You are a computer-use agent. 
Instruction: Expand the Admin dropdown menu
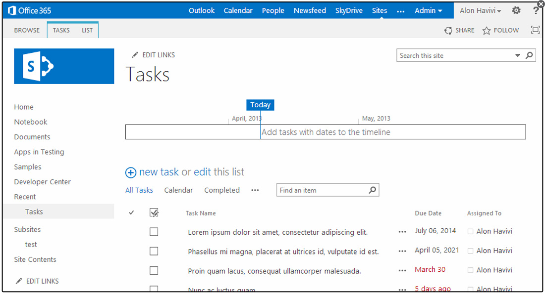pyautogui.click(x=428, y=10)
